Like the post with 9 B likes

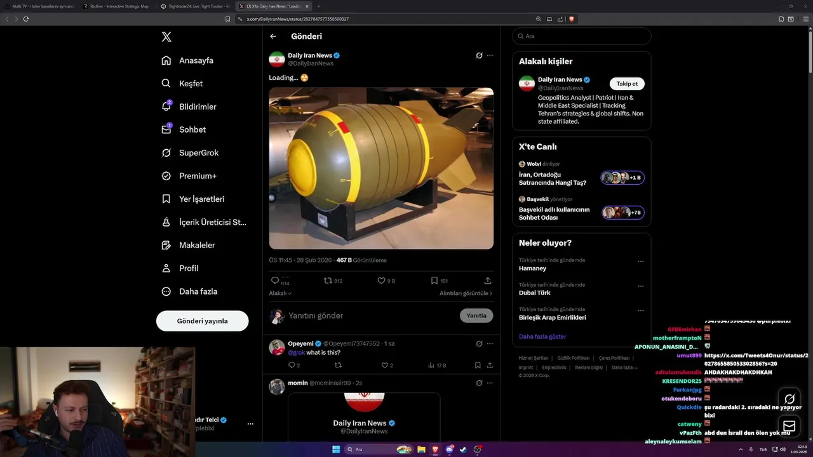coord(386,281)
